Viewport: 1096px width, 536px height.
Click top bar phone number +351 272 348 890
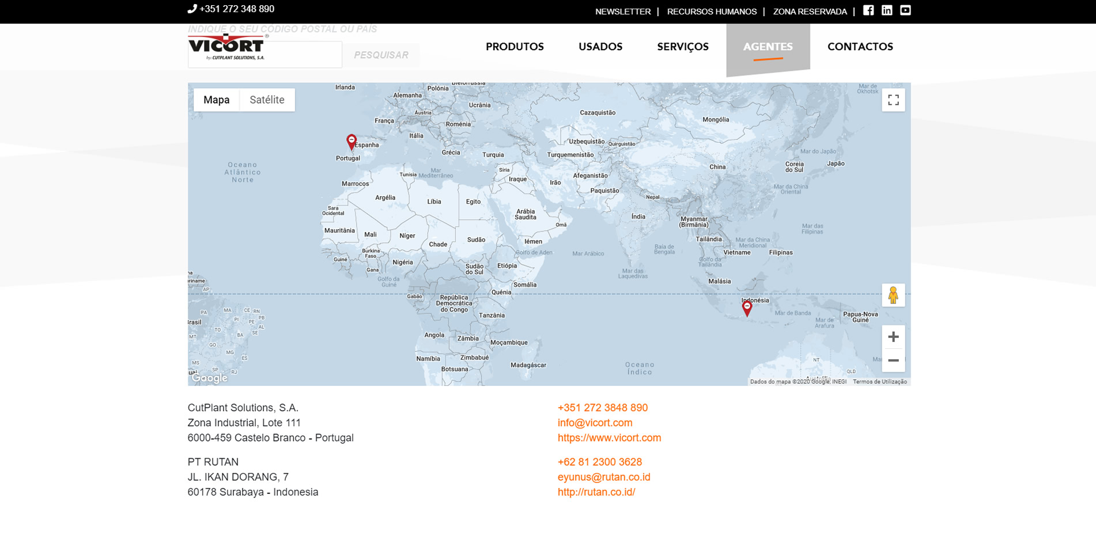coord(237,9)
